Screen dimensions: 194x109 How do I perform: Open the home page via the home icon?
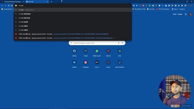(x=12, y=5)
